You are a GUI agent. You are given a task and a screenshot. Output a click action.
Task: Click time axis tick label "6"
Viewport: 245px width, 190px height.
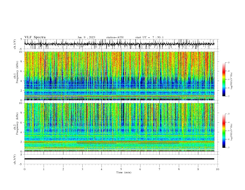tap(140, 169)
